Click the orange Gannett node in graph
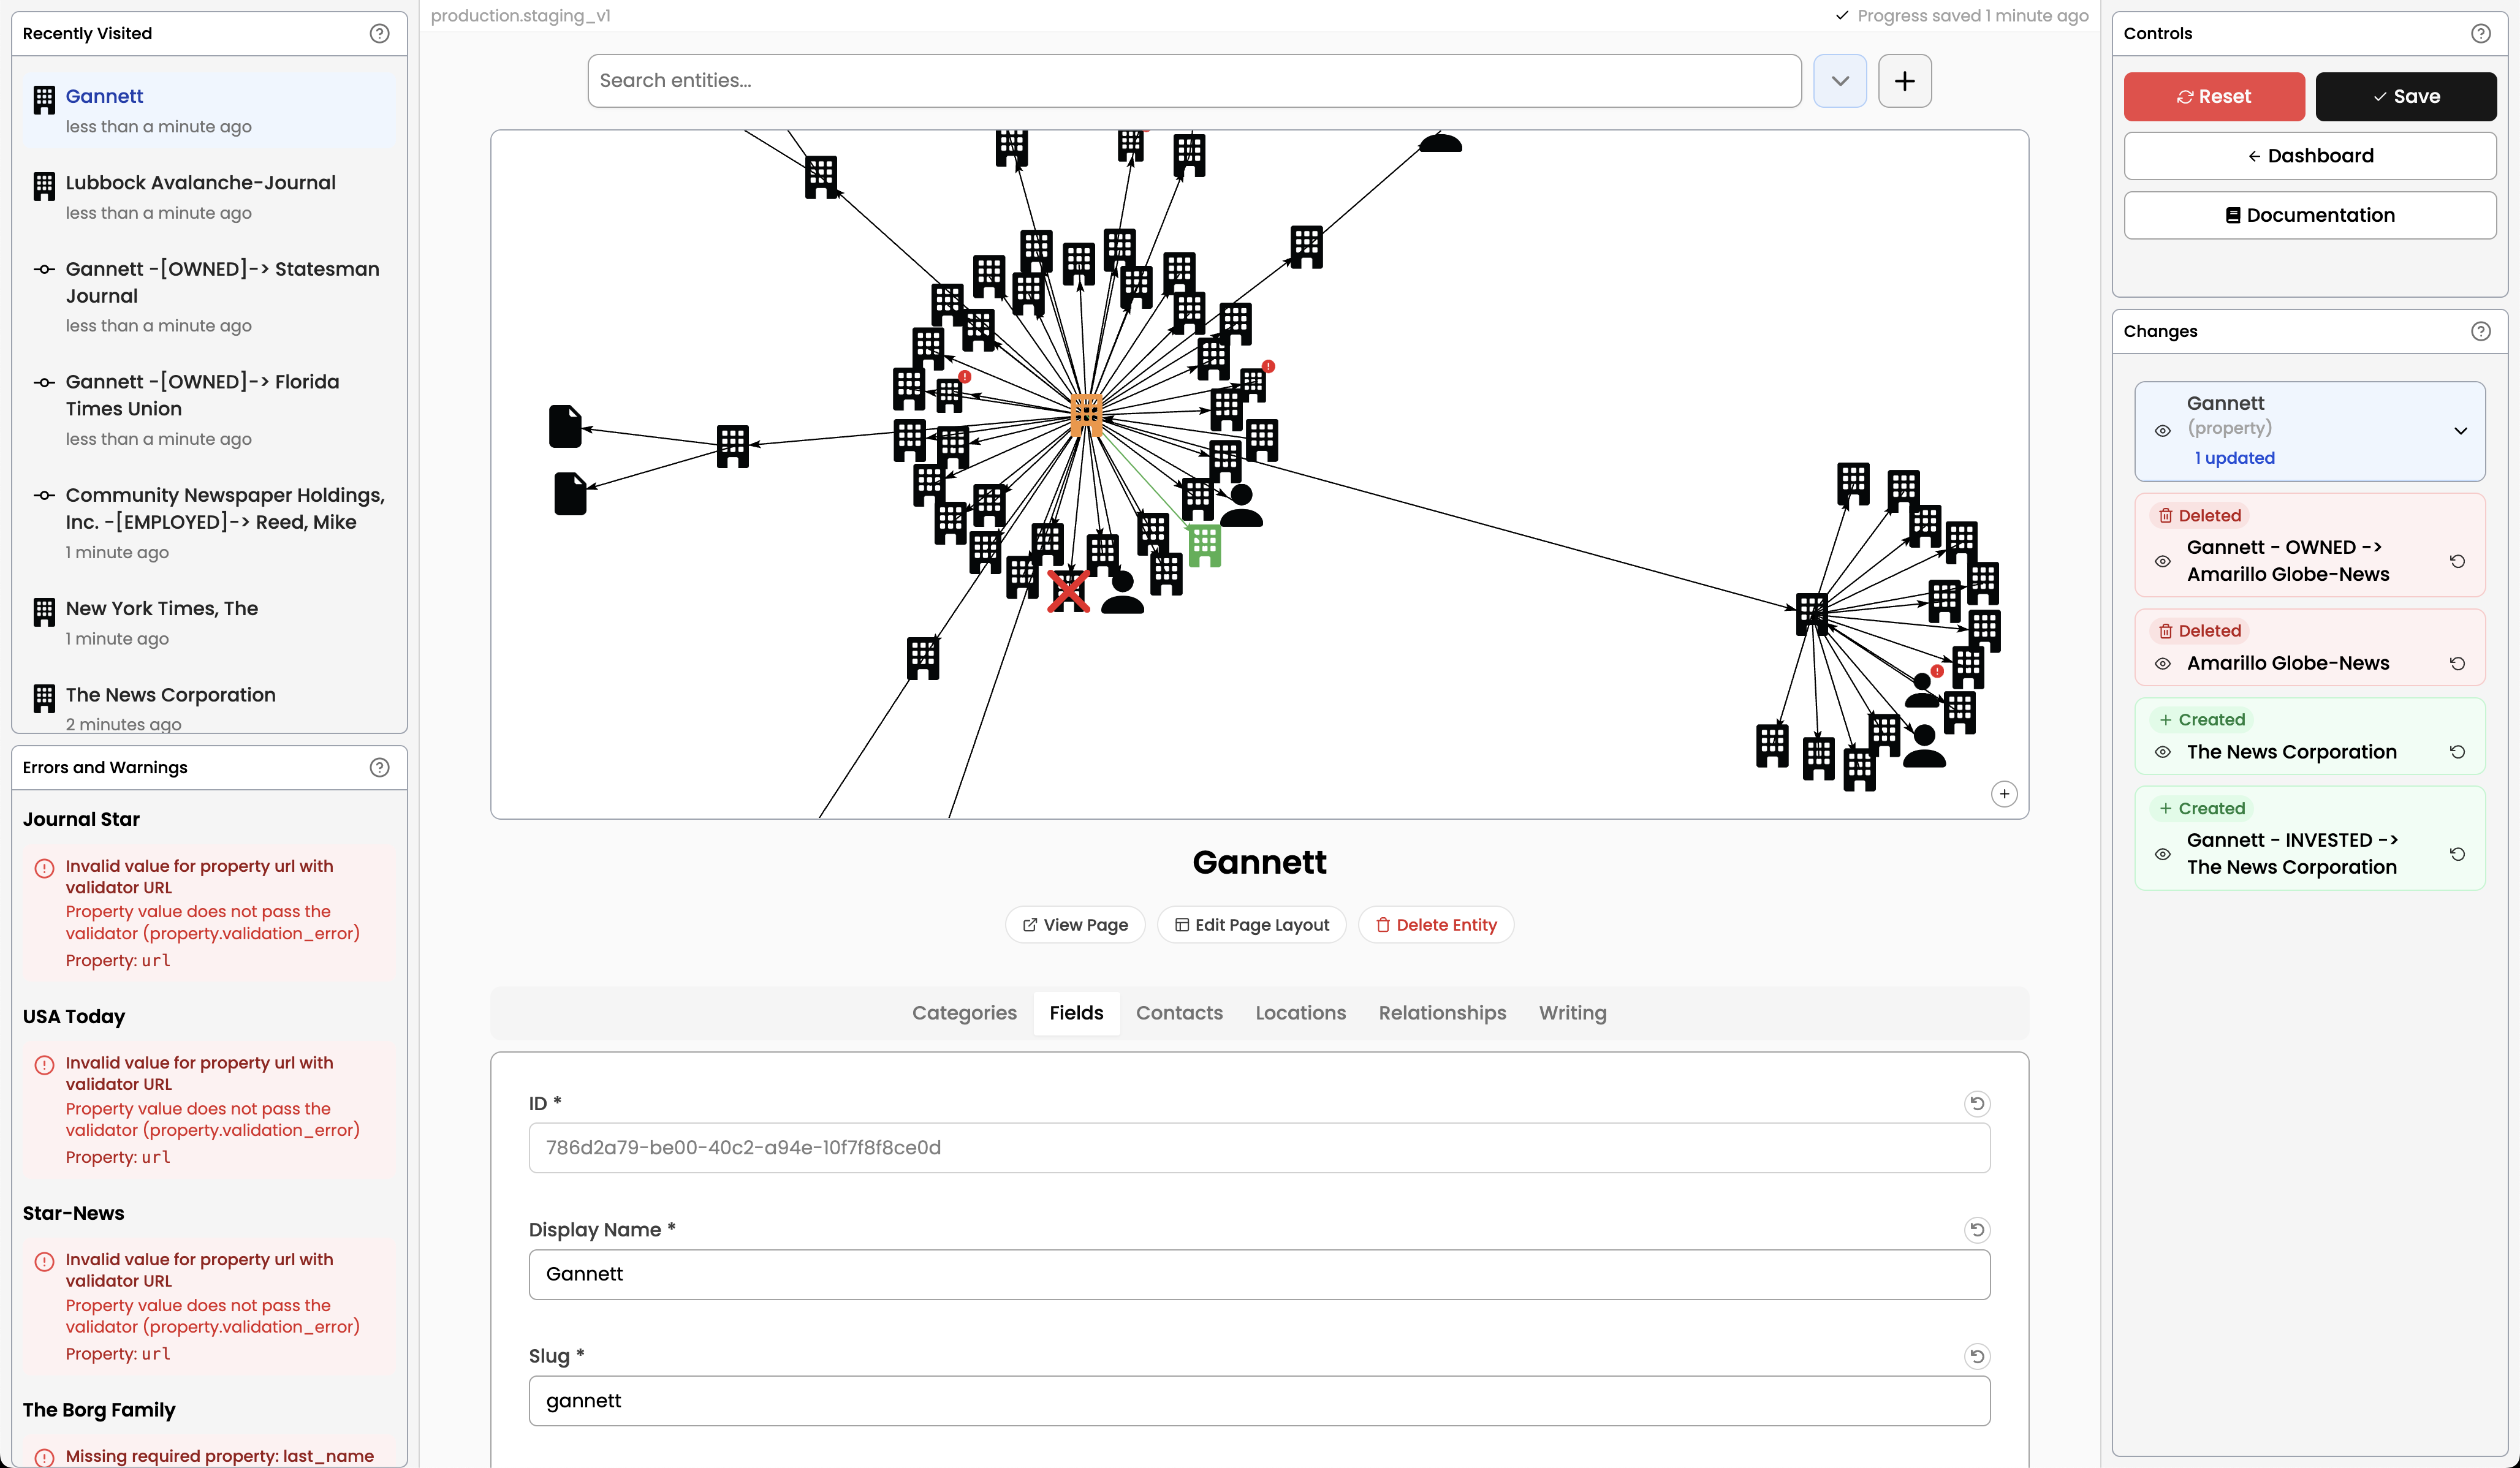 coord(1086,413)
